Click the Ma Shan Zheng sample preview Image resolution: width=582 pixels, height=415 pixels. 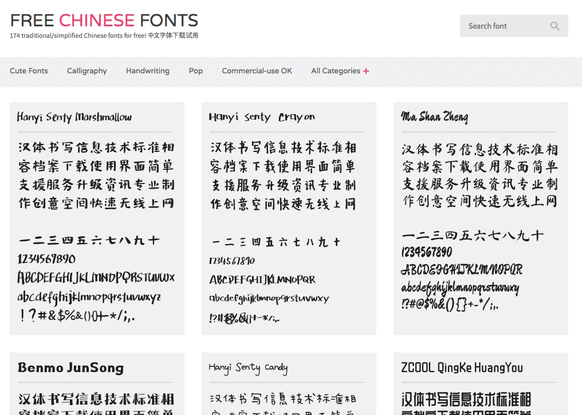[x=479, y=226]
